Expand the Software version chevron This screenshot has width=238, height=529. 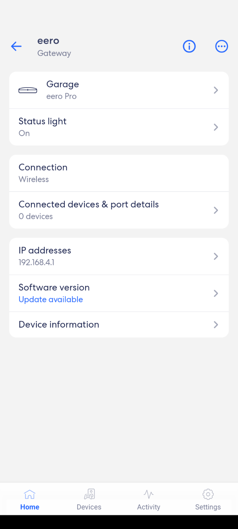pyautogui.click(x=216, y=293)
